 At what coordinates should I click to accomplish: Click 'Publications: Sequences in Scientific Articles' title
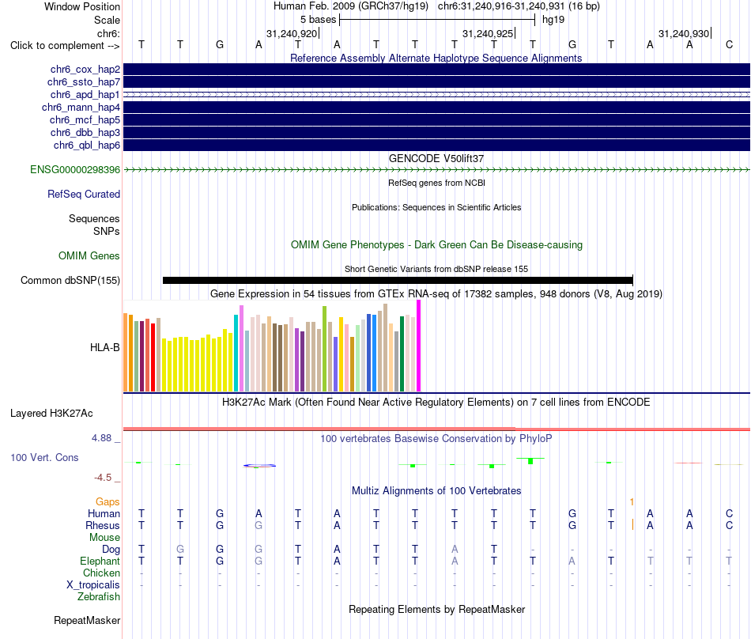point(436,207)
